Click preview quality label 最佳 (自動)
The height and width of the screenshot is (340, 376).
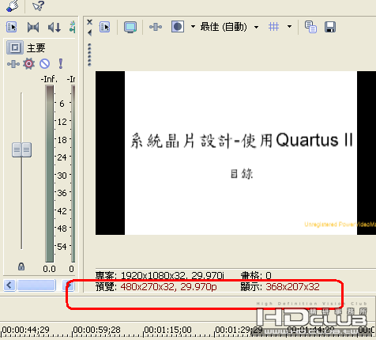224,27
